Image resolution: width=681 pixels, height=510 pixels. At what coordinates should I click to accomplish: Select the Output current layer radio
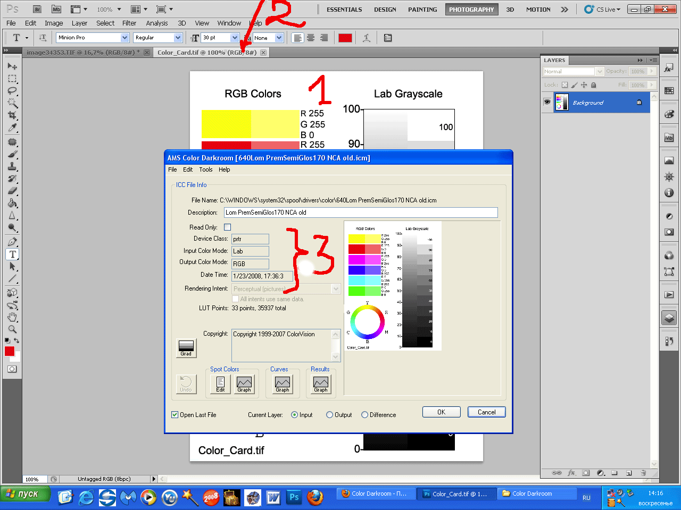pos(329,415)
